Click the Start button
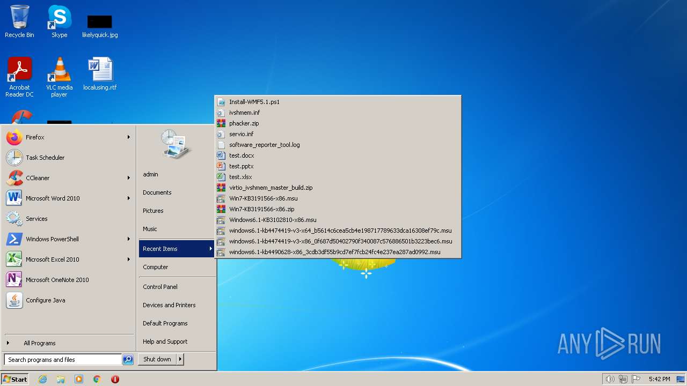The height and width of the screenshot is (386, 687). click(x=15, y=379)
